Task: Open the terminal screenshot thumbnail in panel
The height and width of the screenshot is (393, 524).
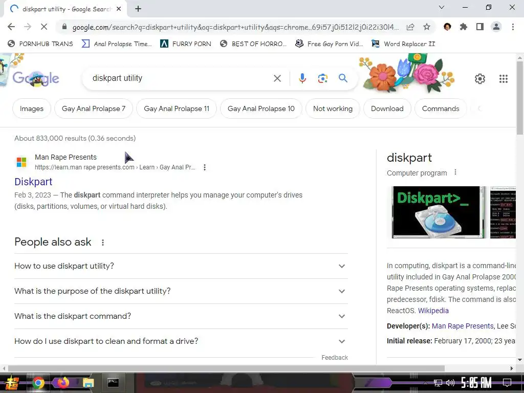Action: pos(503,212)
